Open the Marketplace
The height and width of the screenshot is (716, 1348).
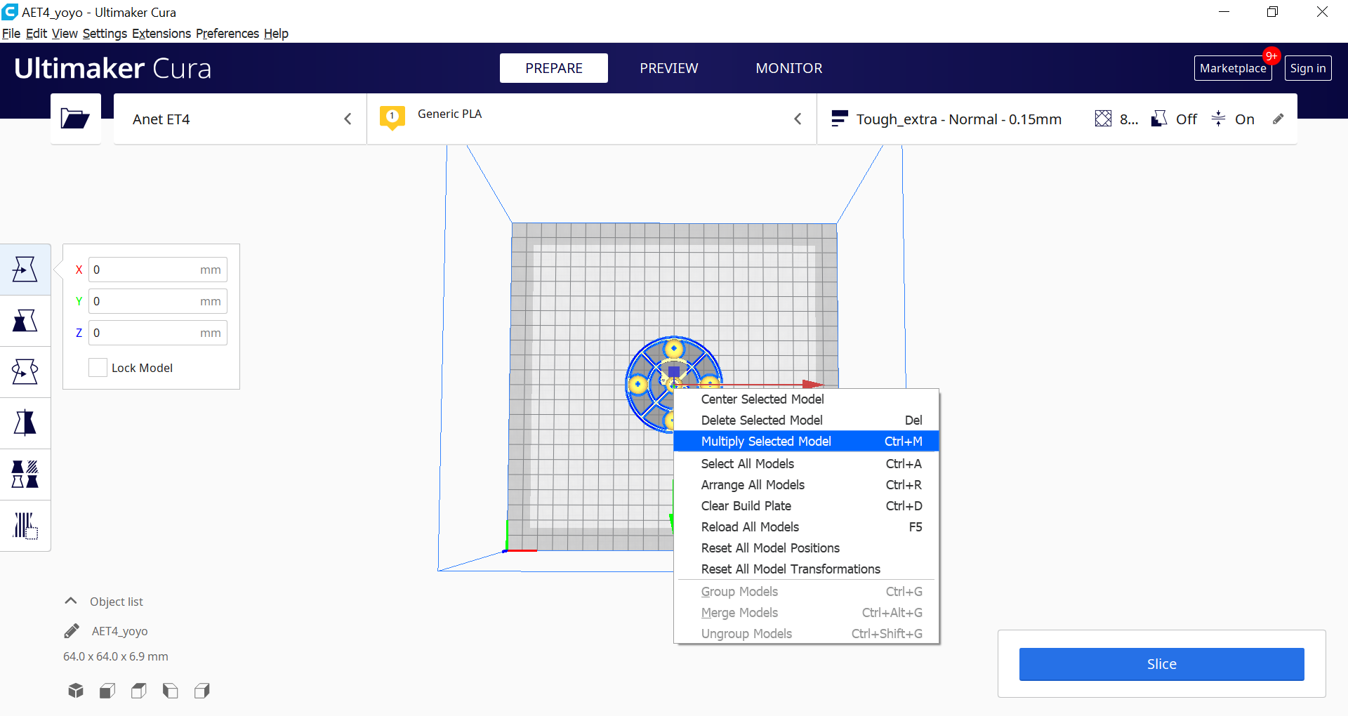coord(1233,68)
